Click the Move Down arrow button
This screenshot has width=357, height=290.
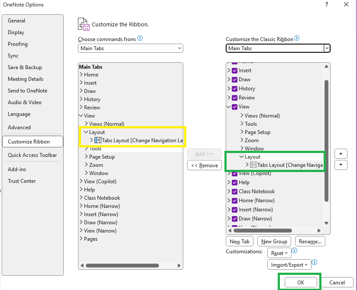pos(341,165)
